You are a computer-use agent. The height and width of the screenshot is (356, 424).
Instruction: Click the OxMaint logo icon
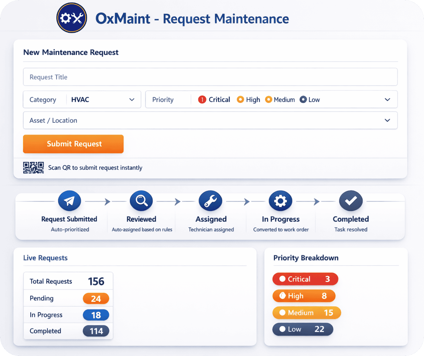(71, 17)
